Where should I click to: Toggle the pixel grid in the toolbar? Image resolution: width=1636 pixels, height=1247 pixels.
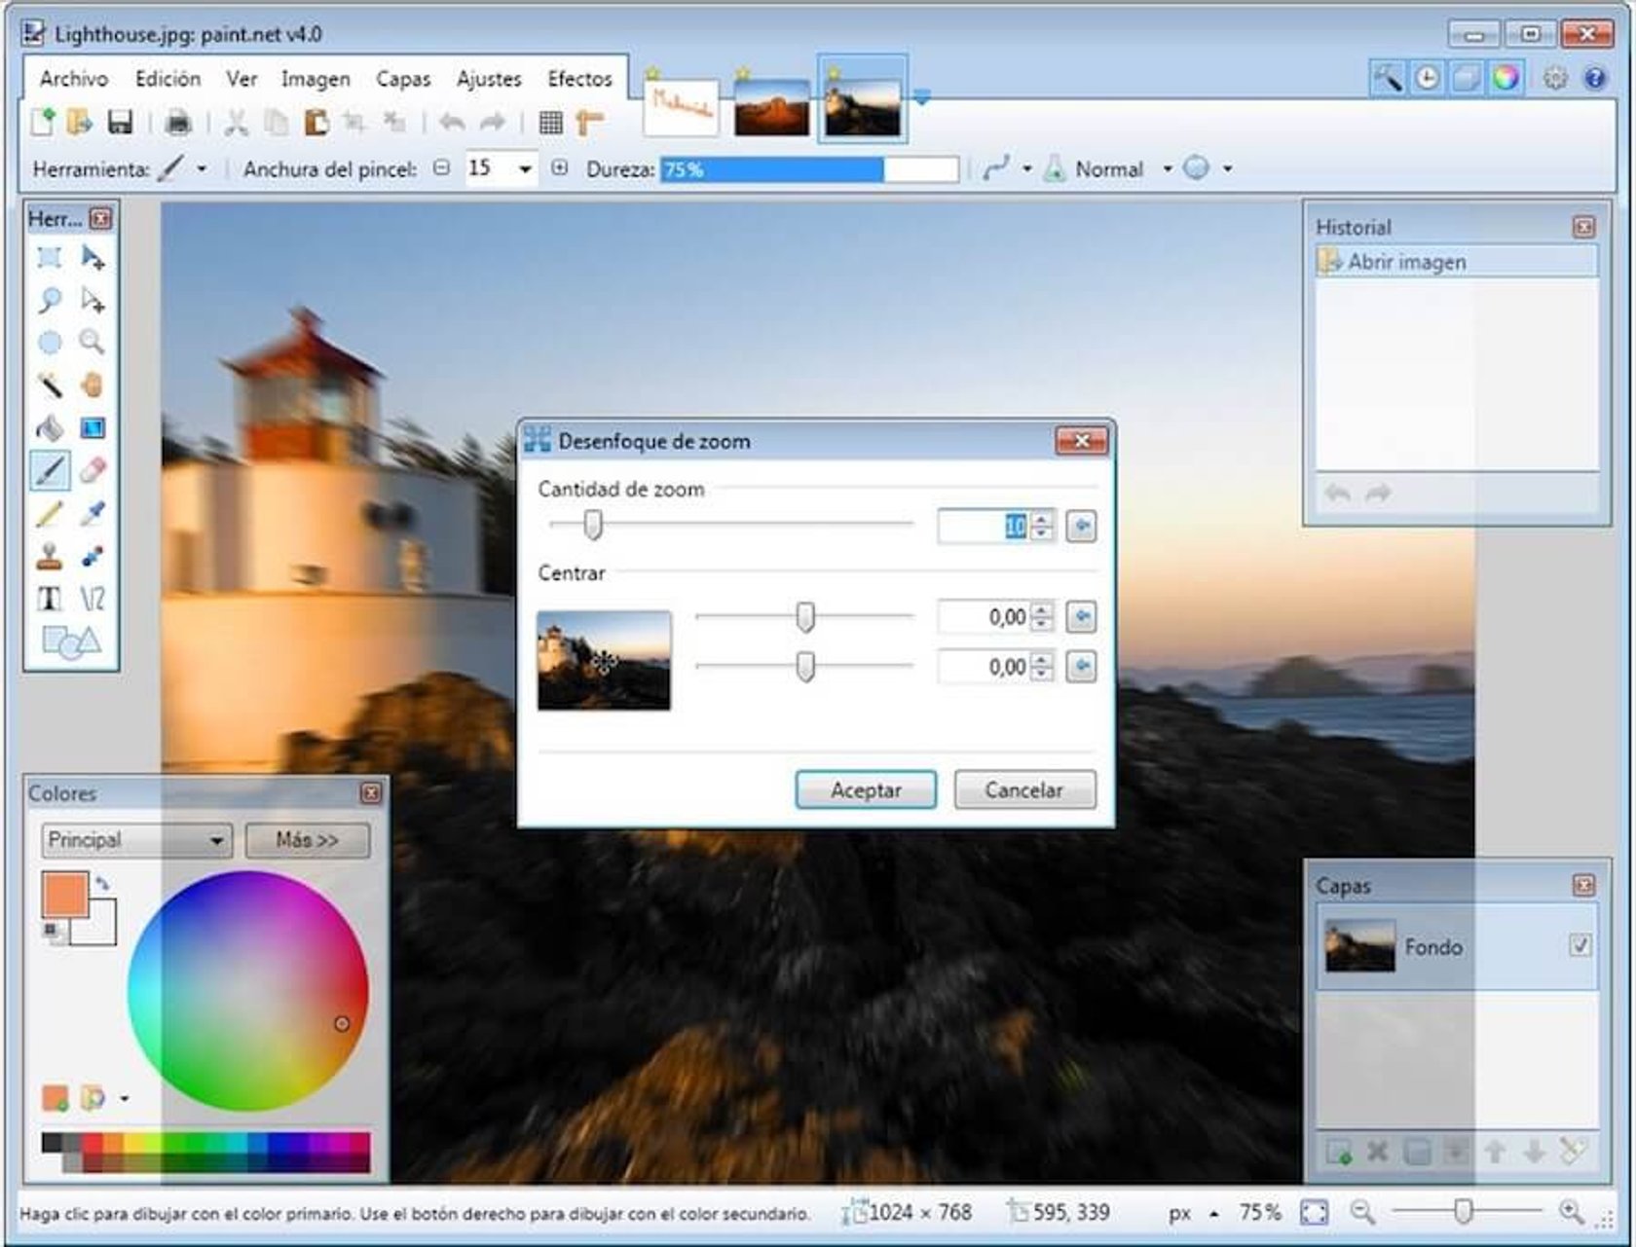tap(551, 122)
